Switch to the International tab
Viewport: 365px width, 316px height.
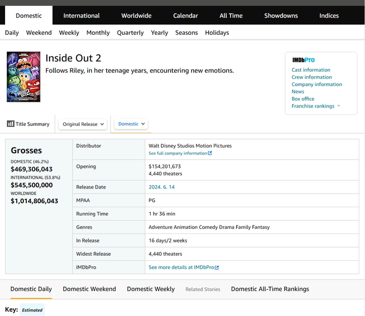point(82,15)
